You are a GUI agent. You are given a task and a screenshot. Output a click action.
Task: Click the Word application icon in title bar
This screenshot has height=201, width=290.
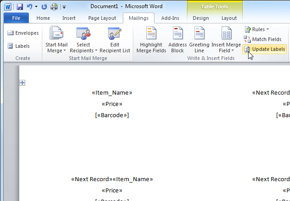[8, 7]
